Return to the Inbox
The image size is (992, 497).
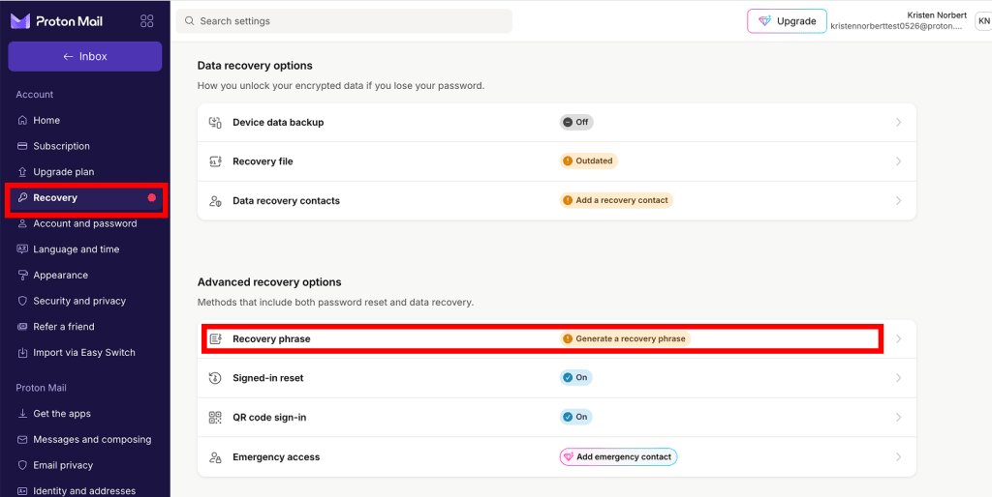[85, 56]
